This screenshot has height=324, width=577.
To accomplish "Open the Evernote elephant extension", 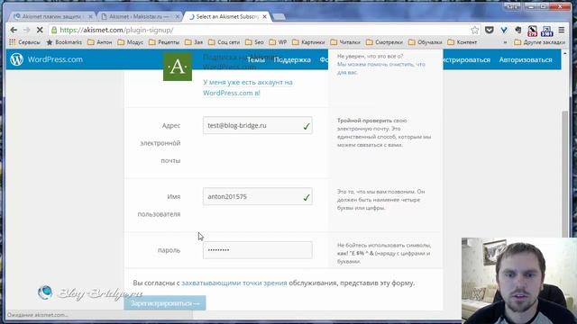I will click(x=518, y=30).
